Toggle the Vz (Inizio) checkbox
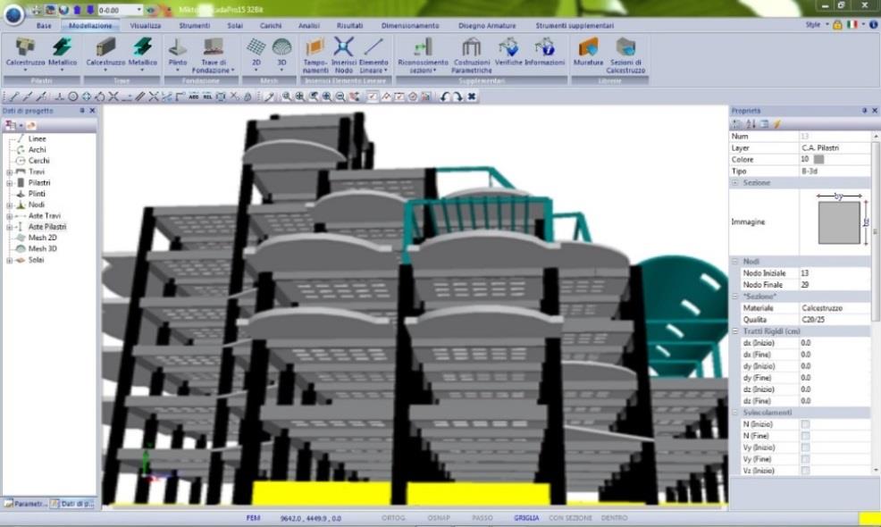This screenshot has height=527, width=881. click(x=805, y=471)
